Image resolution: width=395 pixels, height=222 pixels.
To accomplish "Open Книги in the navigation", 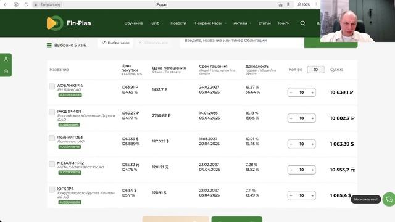I will [284, 23].
